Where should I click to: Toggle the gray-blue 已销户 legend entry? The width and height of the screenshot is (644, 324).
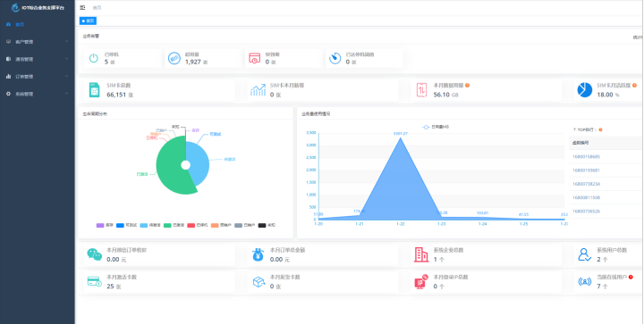tap(245, 225)
